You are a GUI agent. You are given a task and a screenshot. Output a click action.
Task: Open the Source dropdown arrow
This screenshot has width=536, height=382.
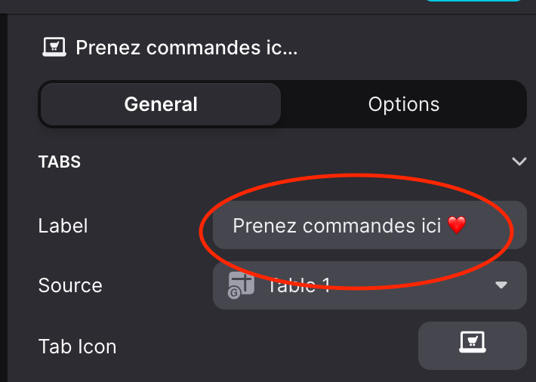(x=501, y=285)
